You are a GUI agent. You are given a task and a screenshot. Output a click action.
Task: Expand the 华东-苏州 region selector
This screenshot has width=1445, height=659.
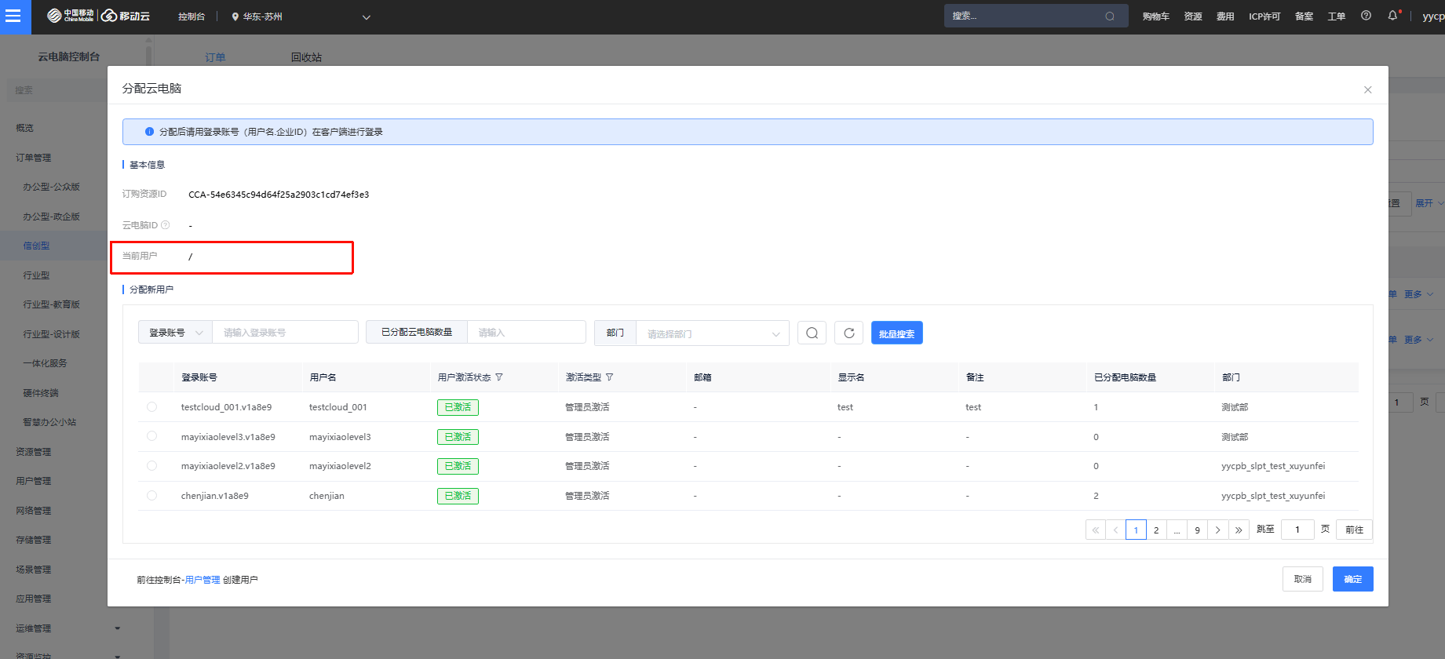point(366,17)
